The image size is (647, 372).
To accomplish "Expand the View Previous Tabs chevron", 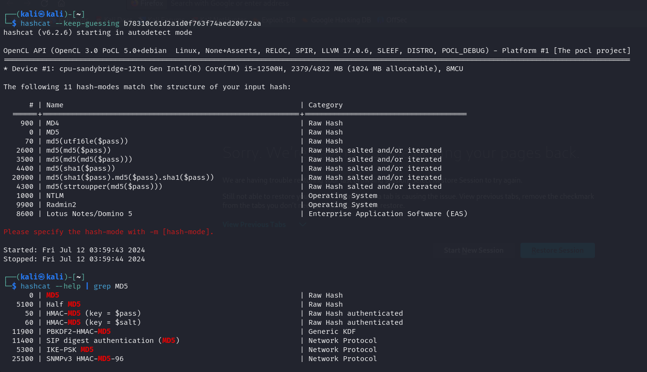I will pos(302,225).
